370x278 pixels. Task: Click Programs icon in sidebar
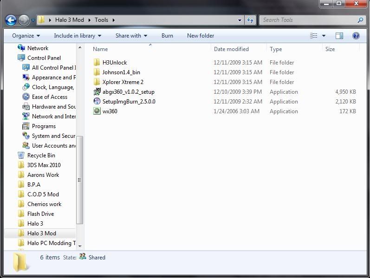pos(26,126)
